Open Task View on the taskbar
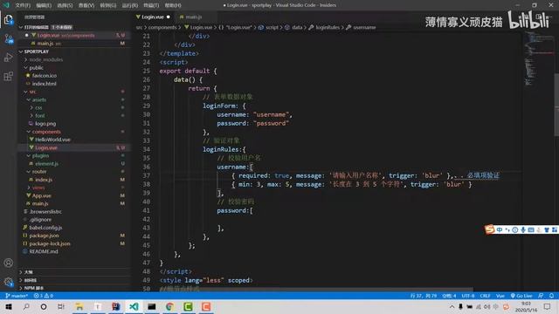 pyautogui.click(x=61, y=306)
